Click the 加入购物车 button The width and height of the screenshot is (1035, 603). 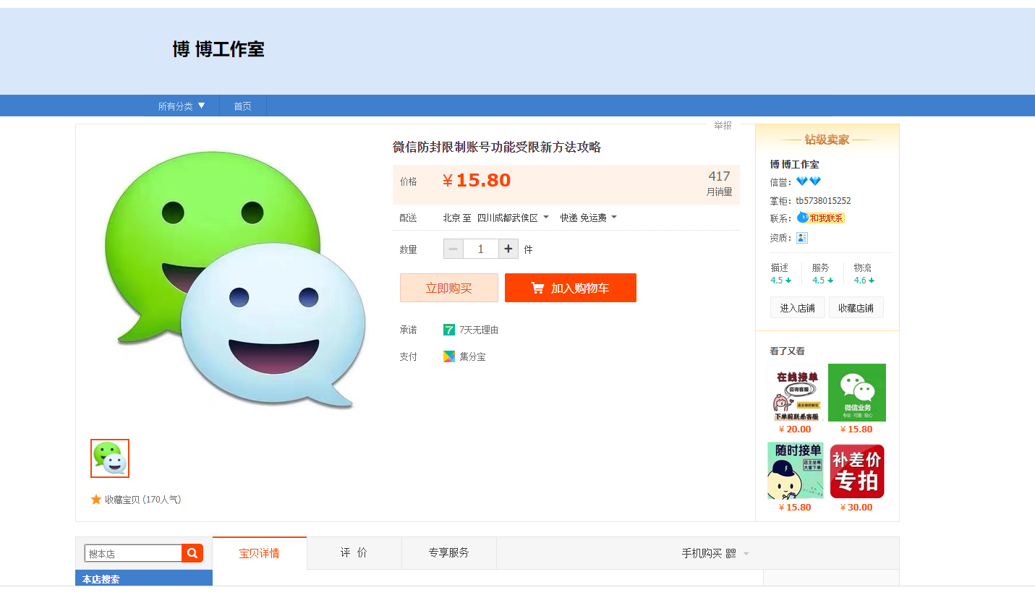click(571, 288)
